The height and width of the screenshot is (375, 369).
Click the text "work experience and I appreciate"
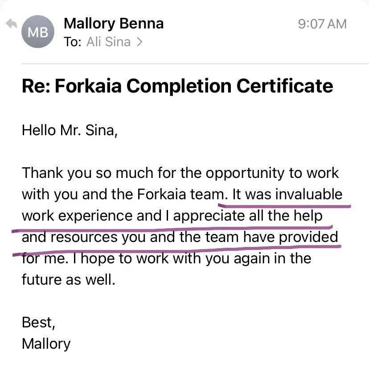coord(133,216)
